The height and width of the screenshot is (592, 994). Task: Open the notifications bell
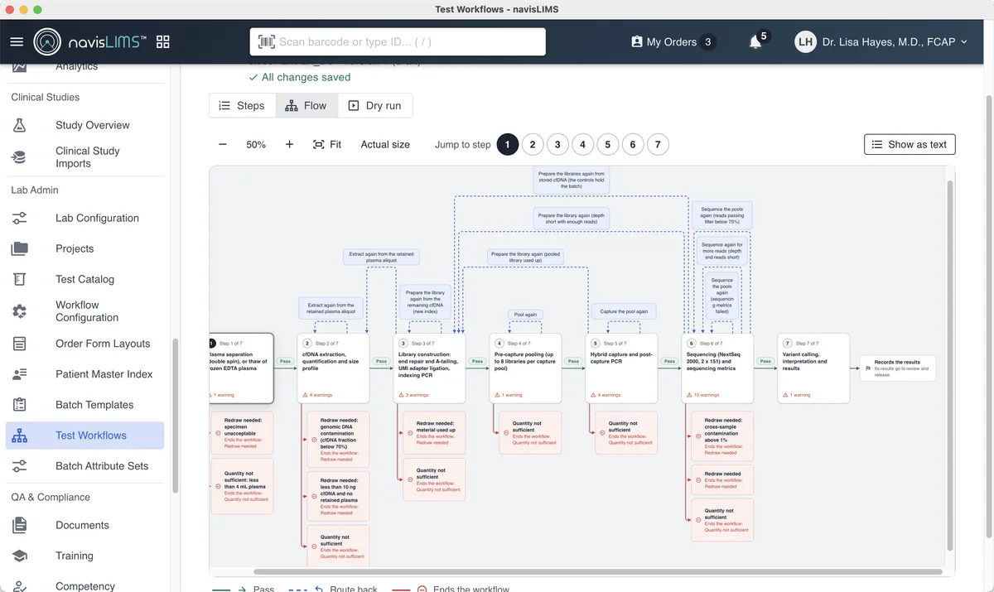tap(755, 42)
